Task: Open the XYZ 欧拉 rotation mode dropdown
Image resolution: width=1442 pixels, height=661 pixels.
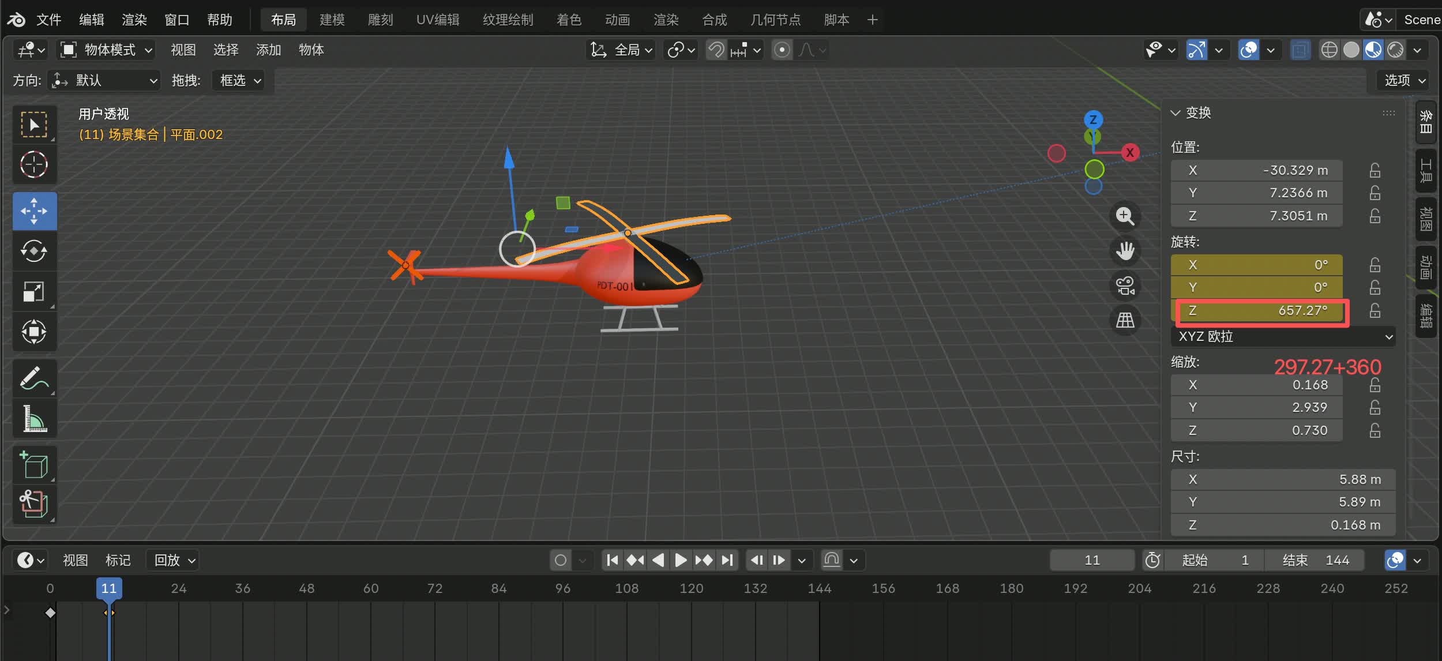Action: [1283, 336]
